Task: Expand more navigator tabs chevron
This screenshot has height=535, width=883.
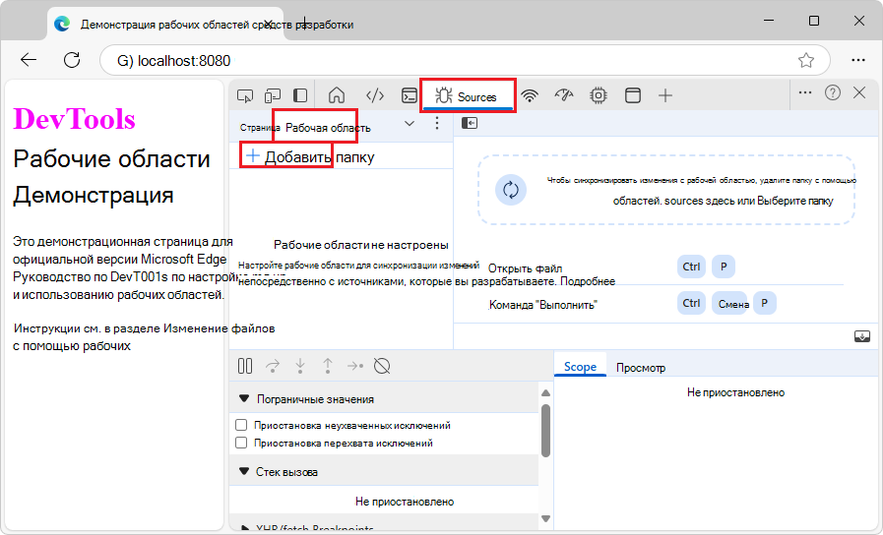Action: tap(410, 124)
